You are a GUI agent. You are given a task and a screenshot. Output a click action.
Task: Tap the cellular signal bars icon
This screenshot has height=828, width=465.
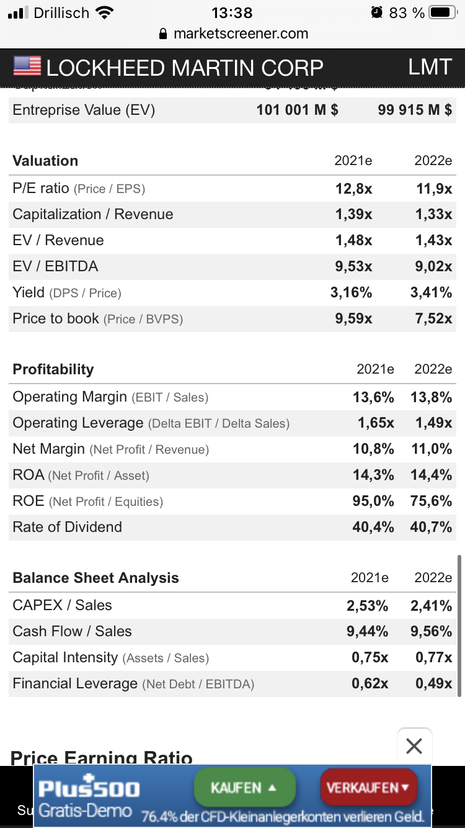point(19,12)
